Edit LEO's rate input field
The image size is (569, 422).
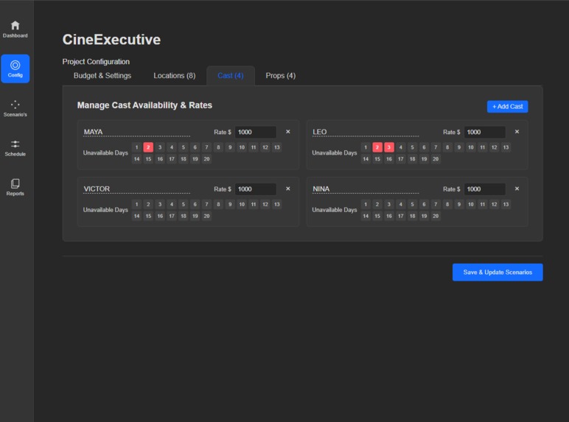point(484,132)
